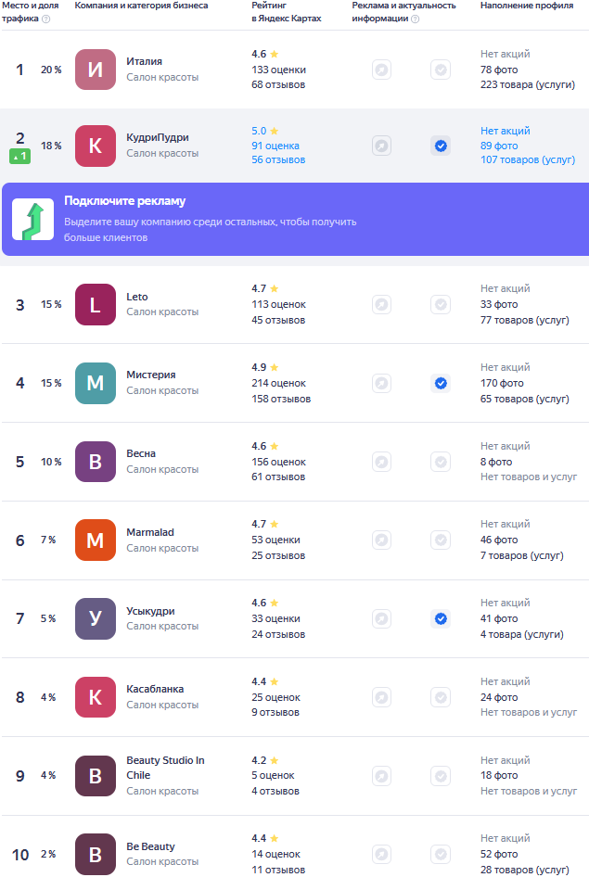589x890 pixels.
Task: Click the advertising icon in Италия row
Action: [x=381, y=70]
